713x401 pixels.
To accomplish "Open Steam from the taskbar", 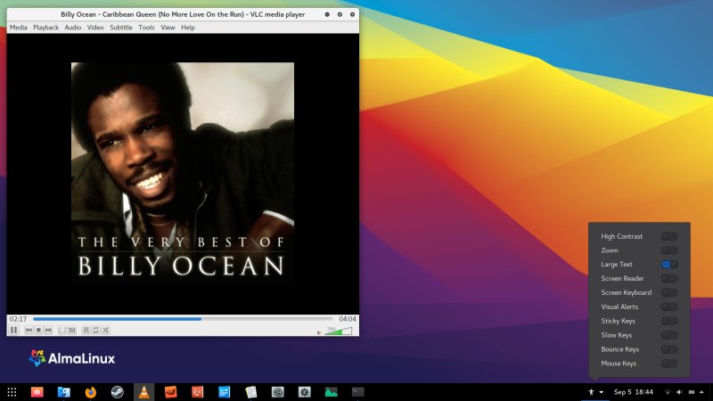I will point(118,392).
